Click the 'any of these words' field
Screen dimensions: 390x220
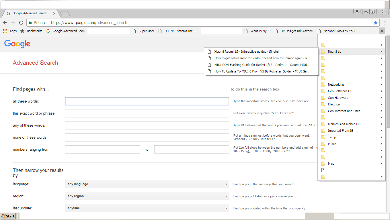pos(147,125)
